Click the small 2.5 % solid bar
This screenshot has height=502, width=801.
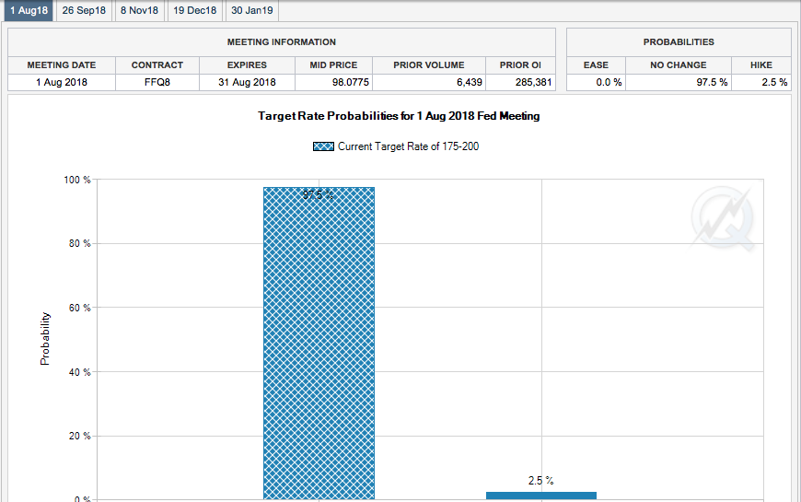(541, 496)
